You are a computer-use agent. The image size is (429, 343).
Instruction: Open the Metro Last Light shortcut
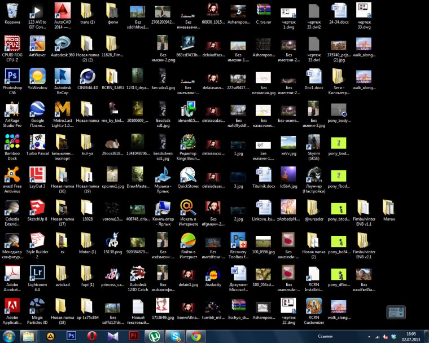[62, 109]
